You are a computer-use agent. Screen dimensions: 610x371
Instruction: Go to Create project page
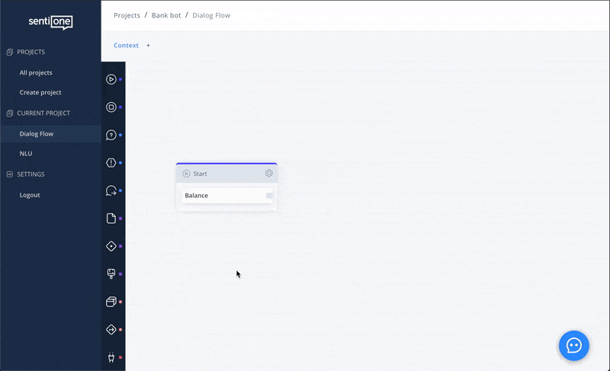[x=40, y=93]
